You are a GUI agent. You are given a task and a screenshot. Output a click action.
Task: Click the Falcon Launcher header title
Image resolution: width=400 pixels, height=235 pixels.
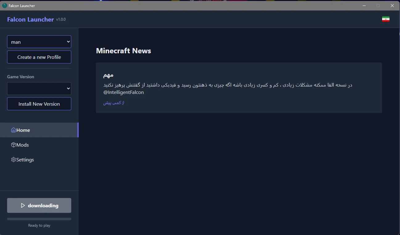tap(30, 19)
